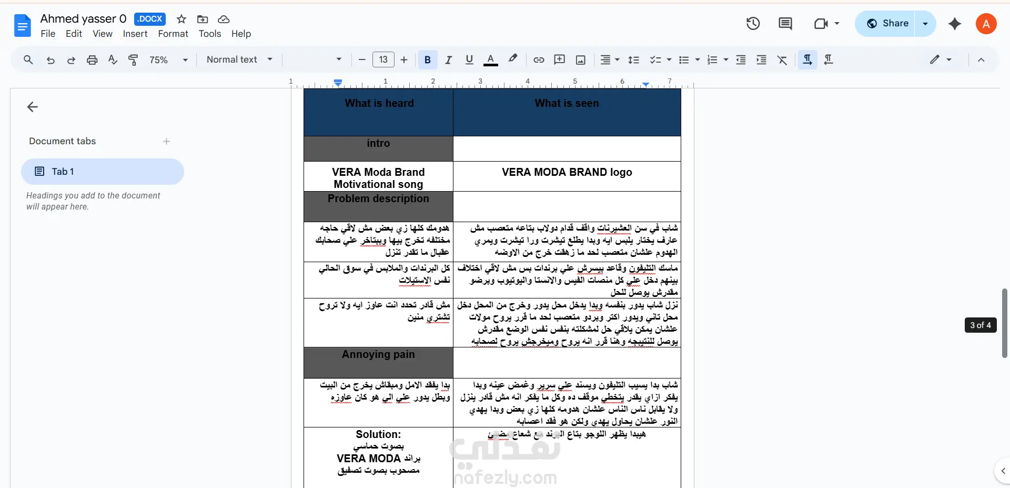
Task: Select Tab 1 in document tabs
Action: 103,172
